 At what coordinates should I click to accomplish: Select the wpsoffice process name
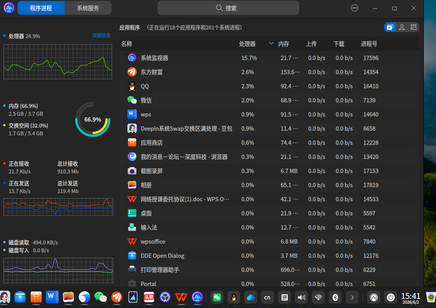153,242
